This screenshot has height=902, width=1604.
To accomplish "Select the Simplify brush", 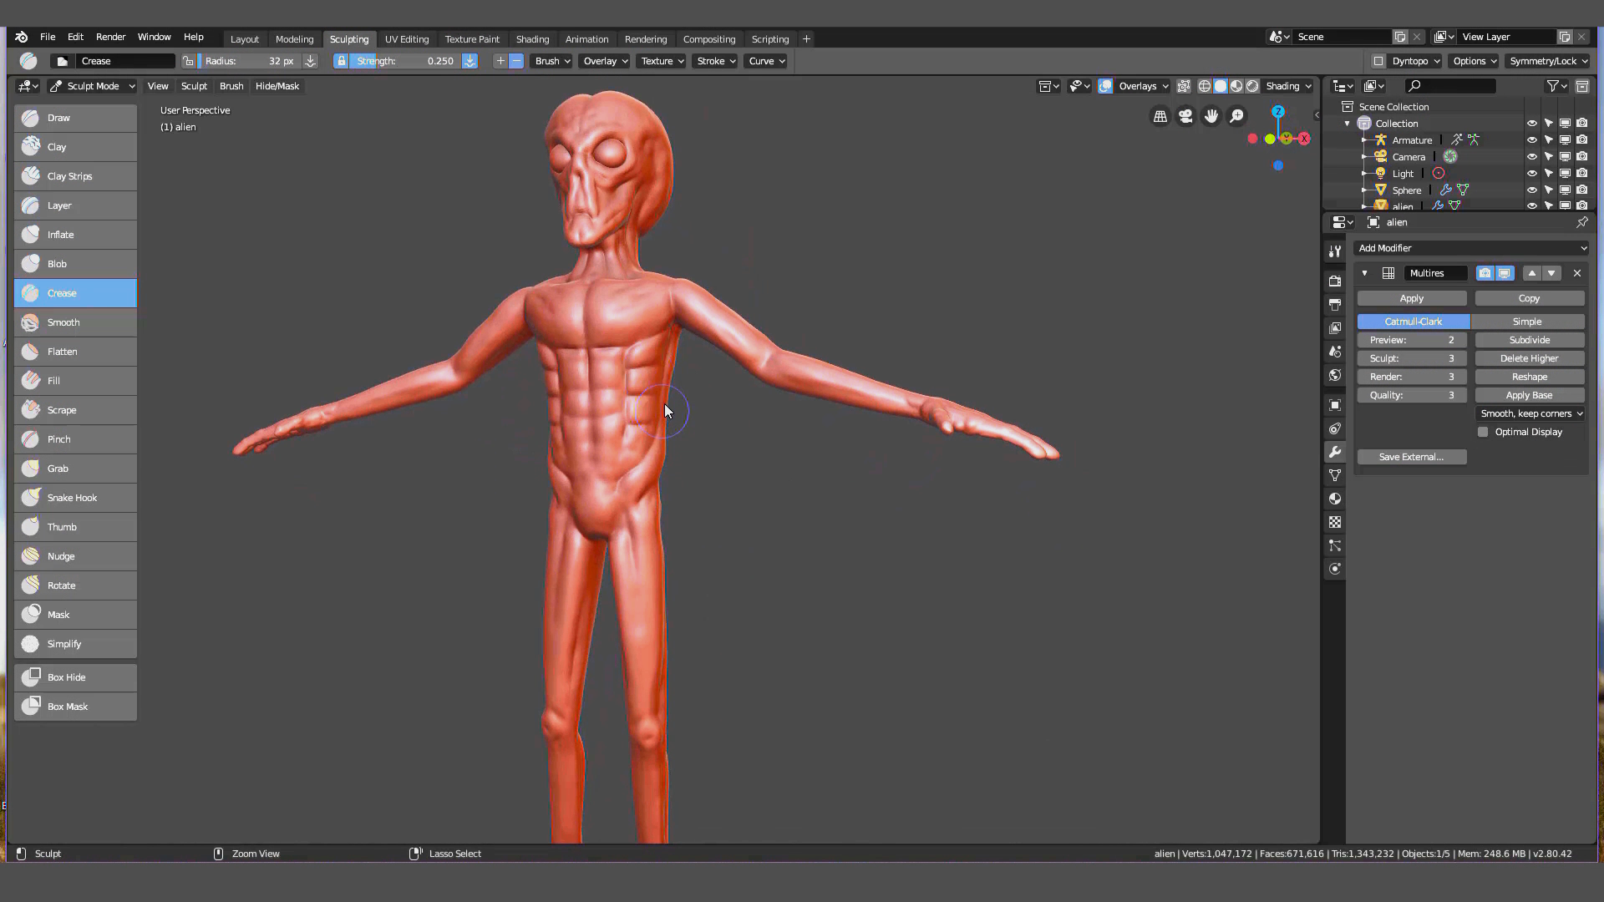I will [x=75, y=644].
